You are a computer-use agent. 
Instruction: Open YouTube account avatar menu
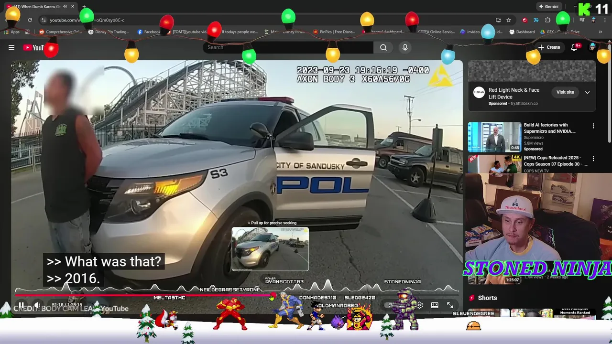click(592, 47)
